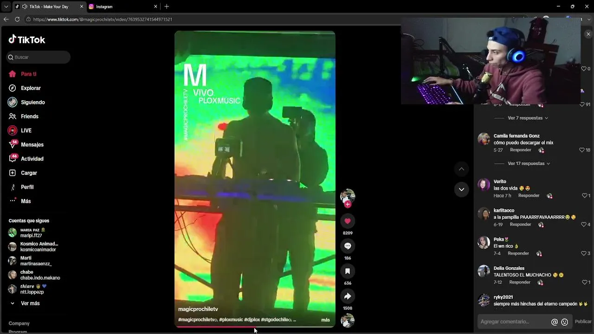Go back with the browser arrow
594x334 pixels.
tap(6, 19)
